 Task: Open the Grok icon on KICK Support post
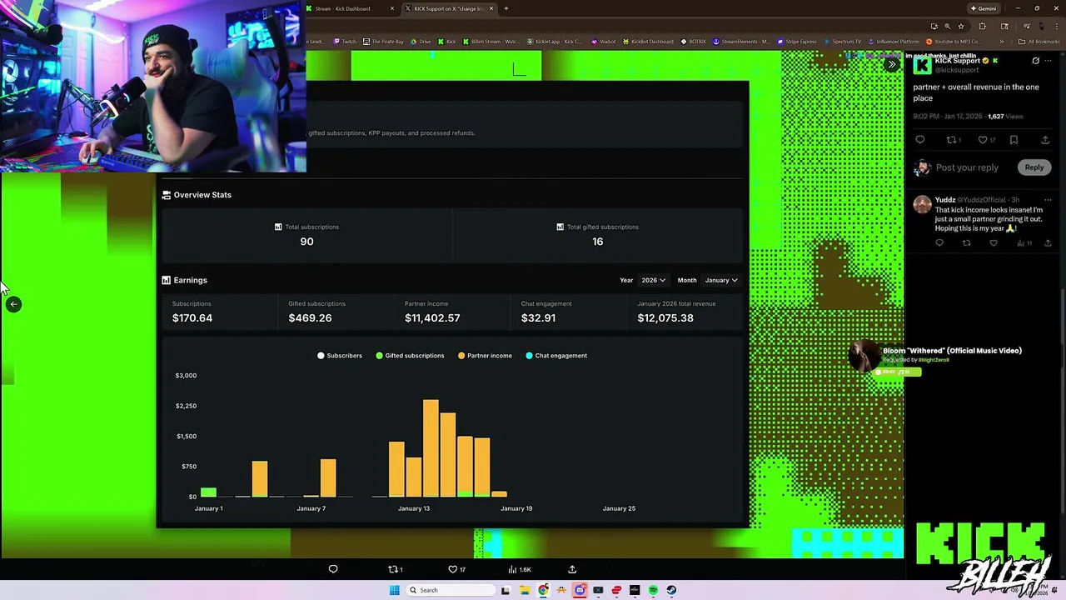click(1035, 61)
